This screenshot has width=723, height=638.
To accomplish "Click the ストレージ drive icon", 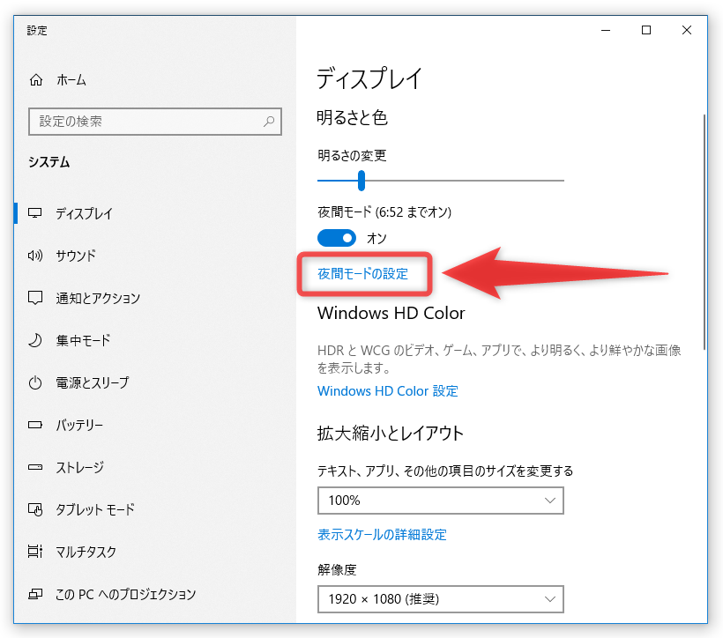I will click(35, 467).
